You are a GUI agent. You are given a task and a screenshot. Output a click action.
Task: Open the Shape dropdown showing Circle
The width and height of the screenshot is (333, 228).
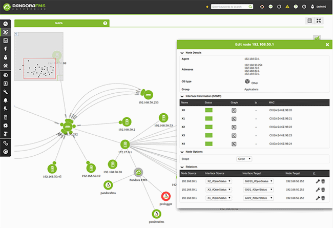point(244,159)
